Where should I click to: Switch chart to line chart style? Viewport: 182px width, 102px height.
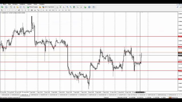tap(64, 7)
